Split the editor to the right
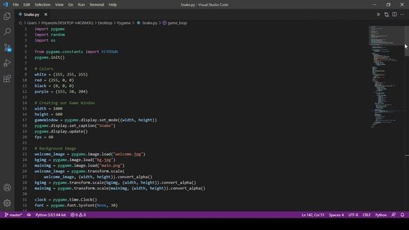 [394, 15]
